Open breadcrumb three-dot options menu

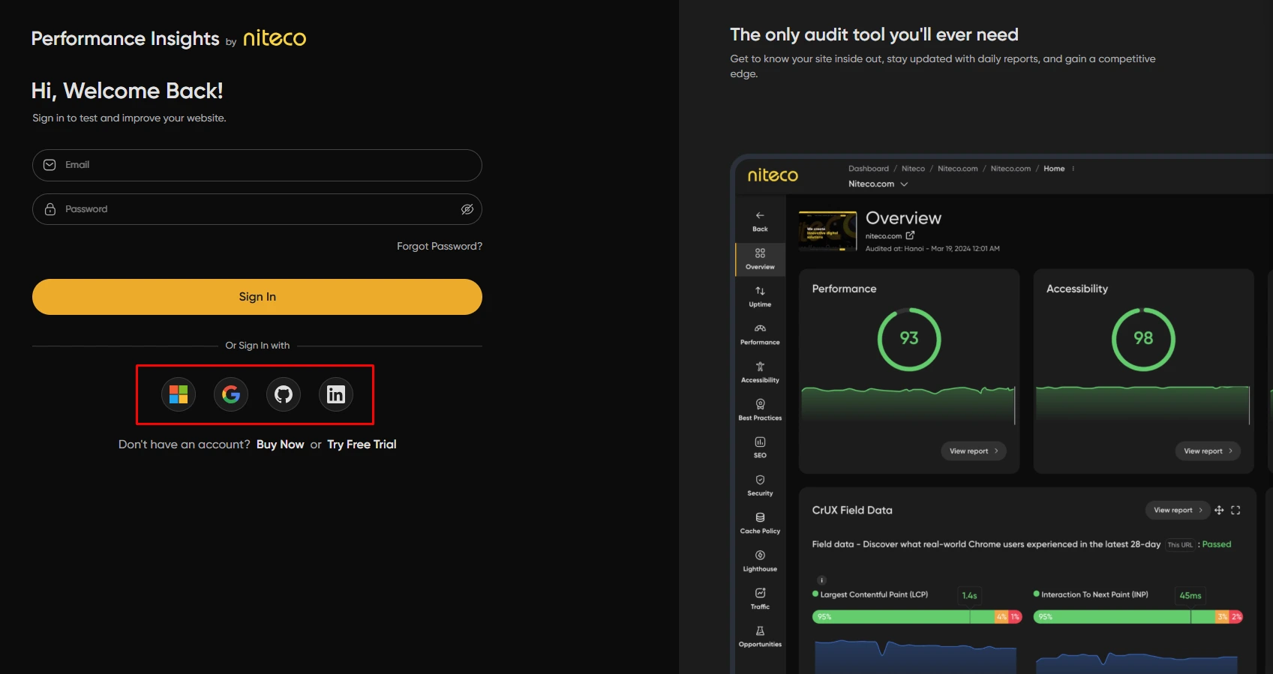click(x=1073, y=169)
